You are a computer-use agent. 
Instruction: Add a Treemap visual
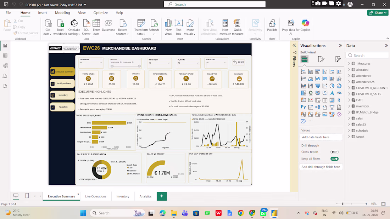[x=303, y=93]
